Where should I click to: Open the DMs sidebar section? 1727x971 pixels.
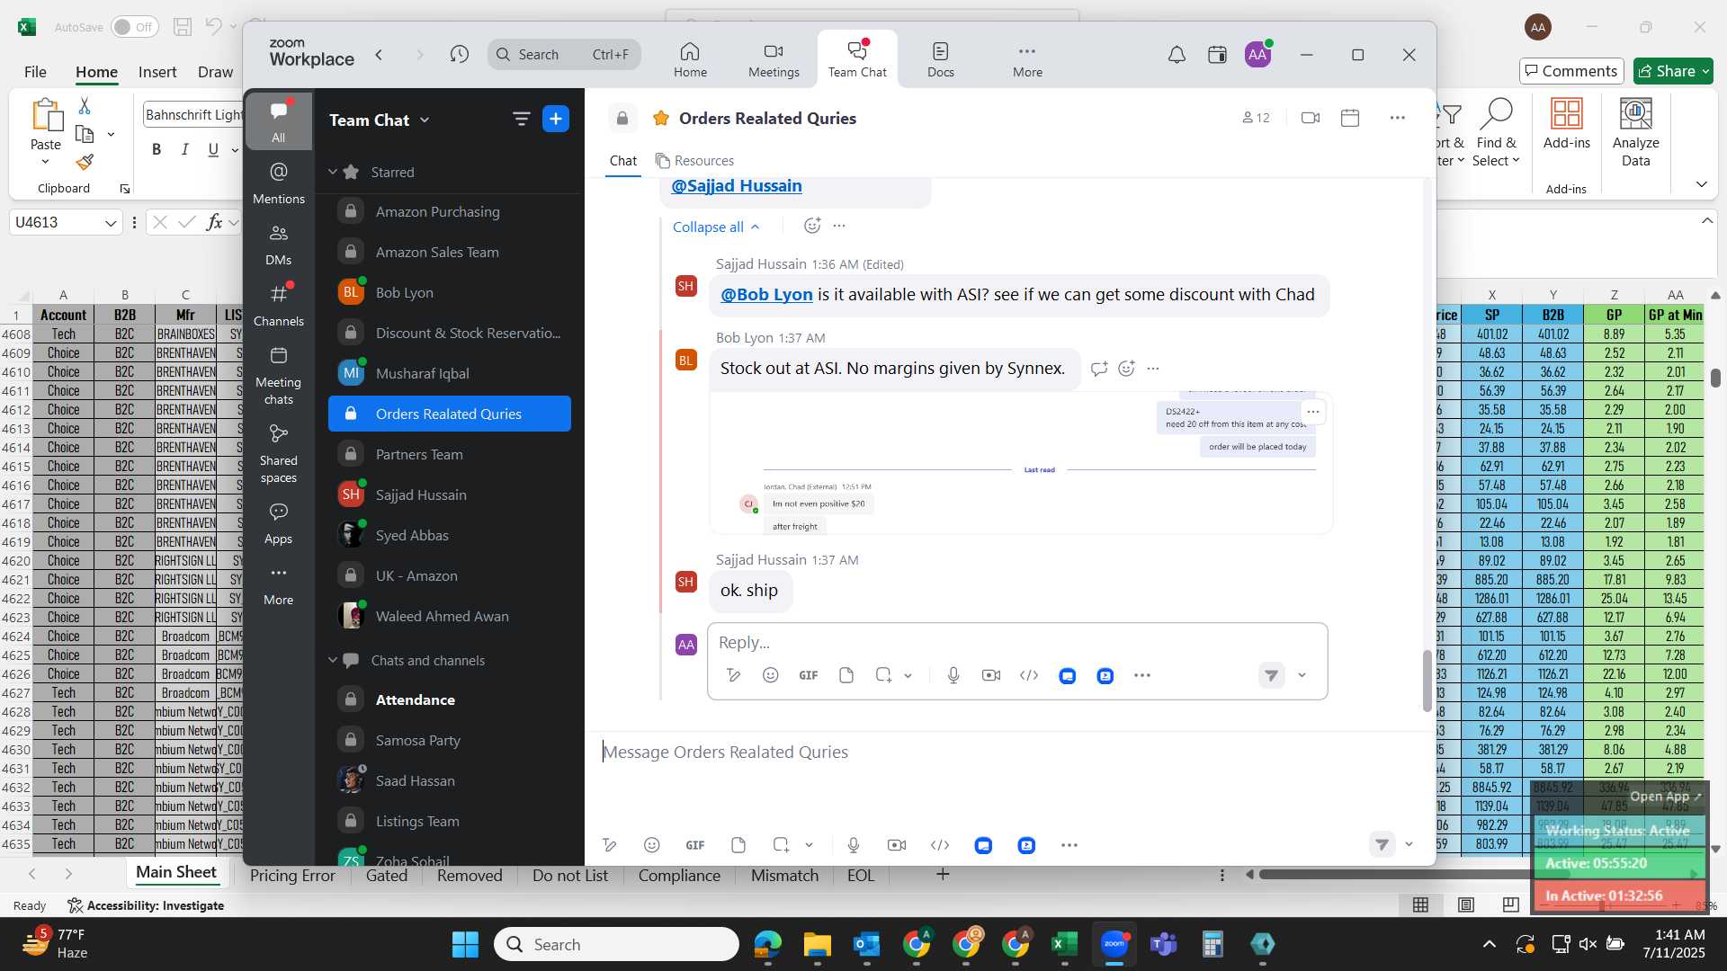click(279, 245)
